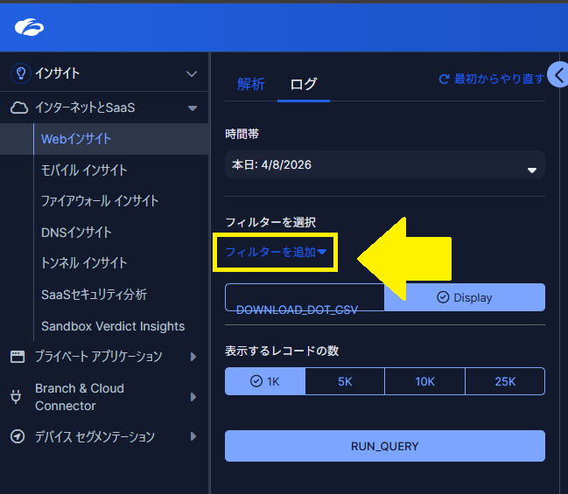The height and width of the screenshot is (494, 568).
Task: Collapse the panel with the round chevron
Action: 558,75
